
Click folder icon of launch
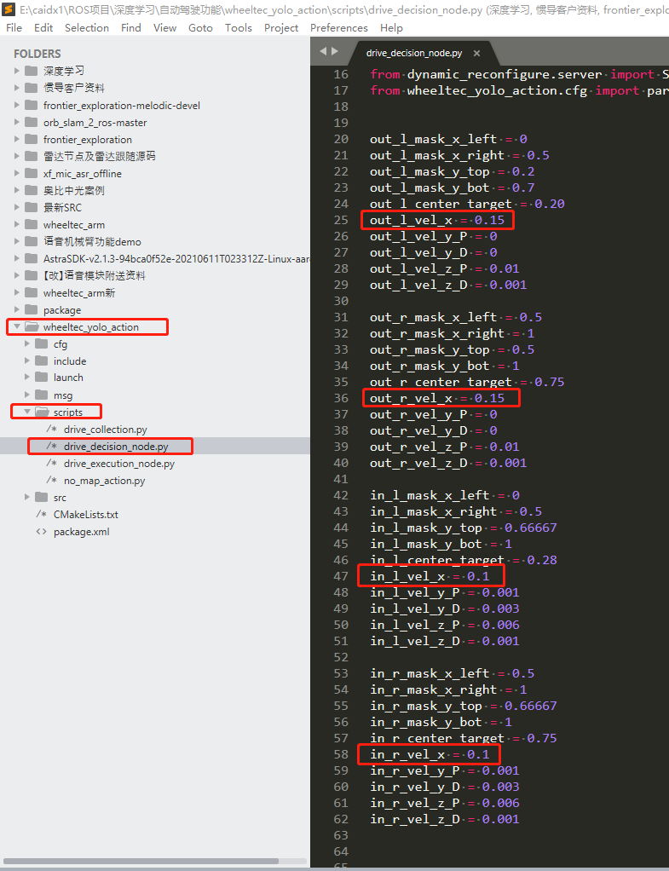[41, 378]
